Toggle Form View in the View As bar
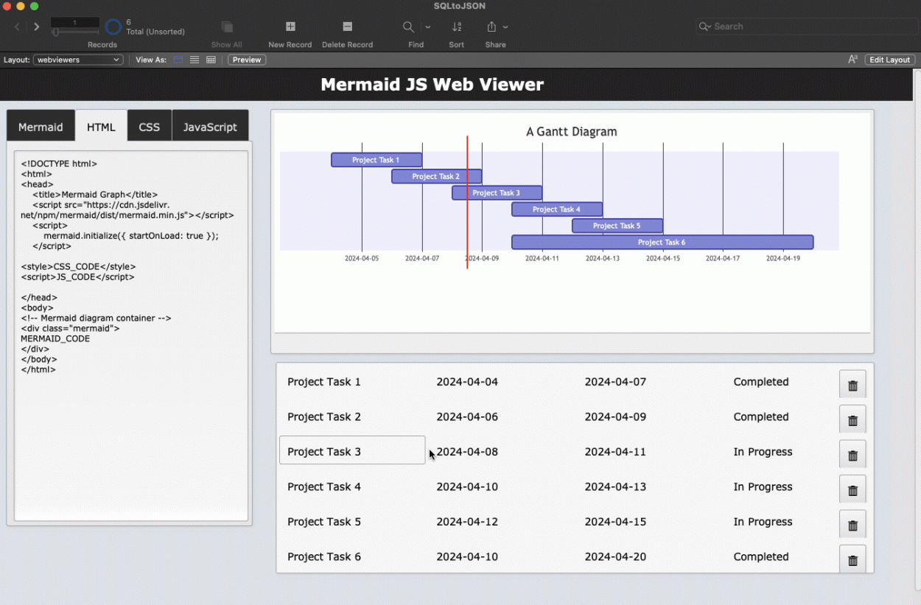Image resolution: width=921 pixels, height=605 pixels. pyautogui.click(x=178, y=60)
